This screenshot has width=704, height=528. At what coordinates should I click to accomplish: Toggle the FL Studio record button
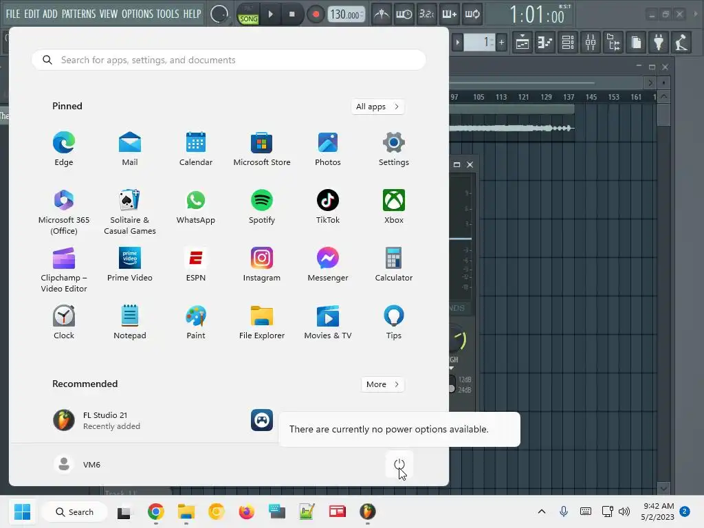316,14
